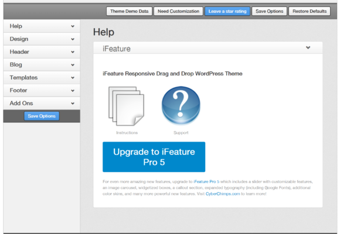Image resolution: width=340 pixels, height=234 pixels.
Task: Expand the chevron beside Header
Action: pos(73,52)
